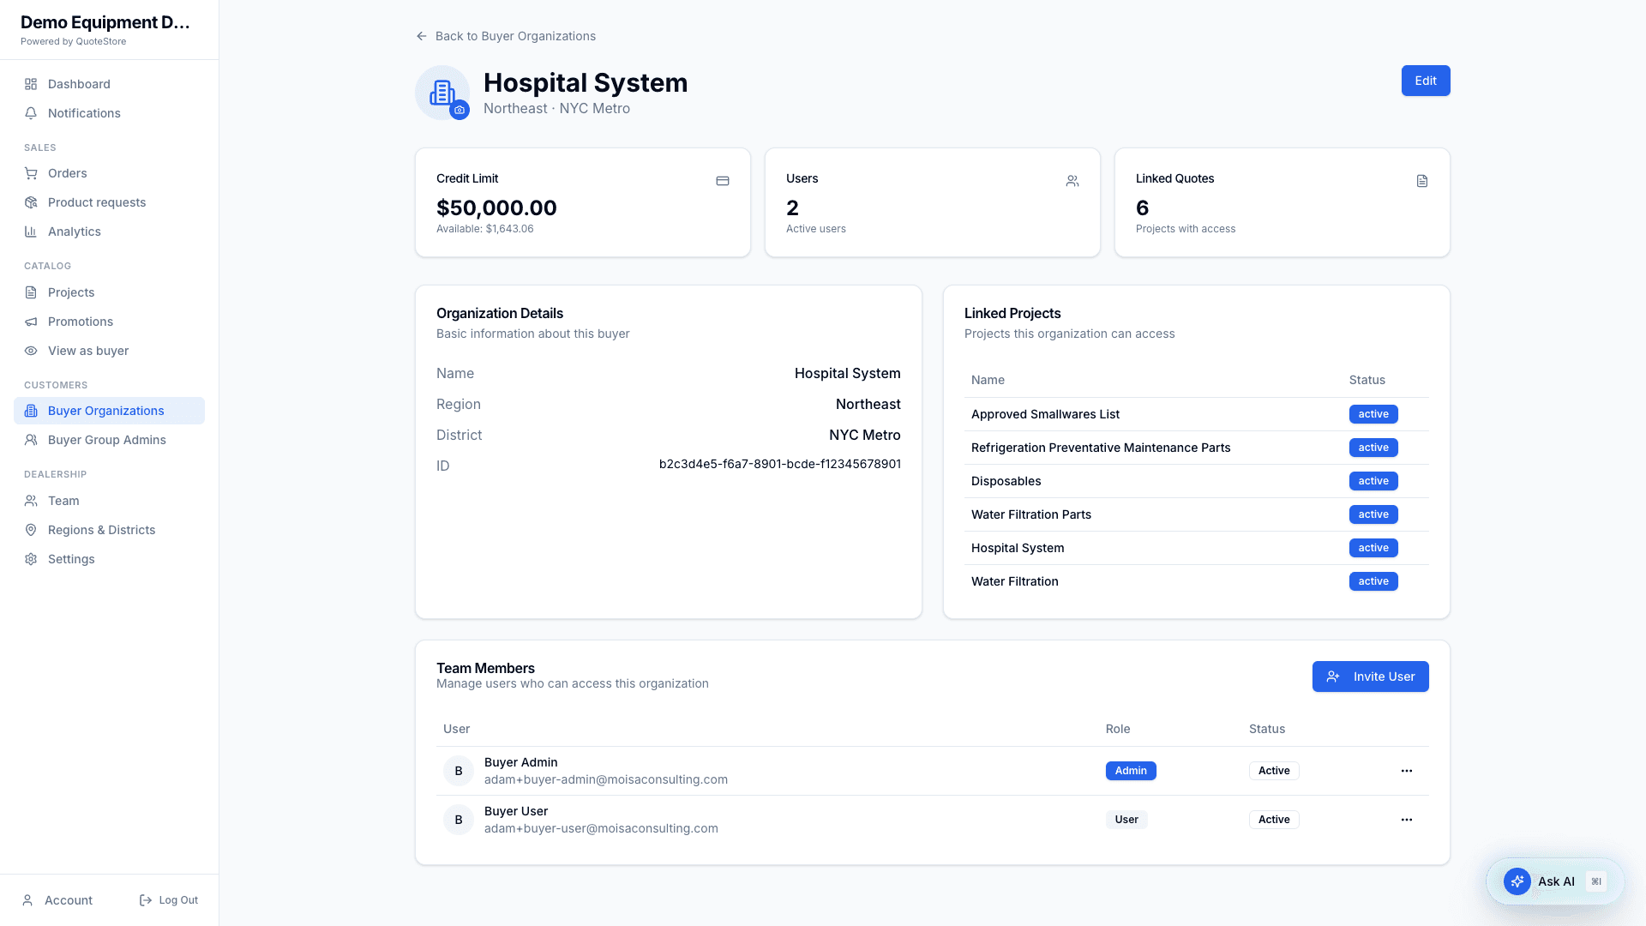Click the User role badge

point(1126,820)
